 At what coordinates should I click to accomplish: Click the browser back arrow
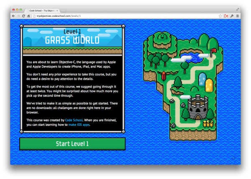[x=13, y=16]
